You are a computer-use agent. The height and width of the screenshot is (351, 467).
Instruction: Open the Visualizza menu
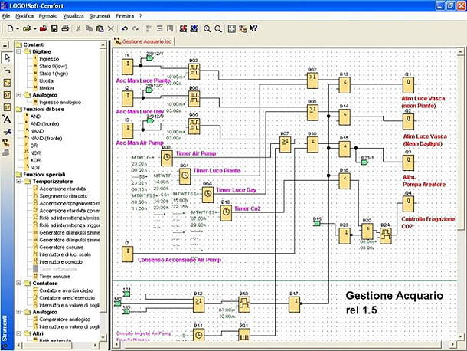73,16
